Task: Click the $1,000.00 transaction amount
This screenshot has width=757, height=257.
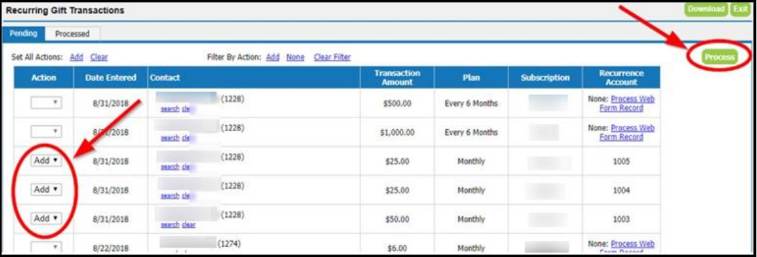Action: [x=397, y=132]
